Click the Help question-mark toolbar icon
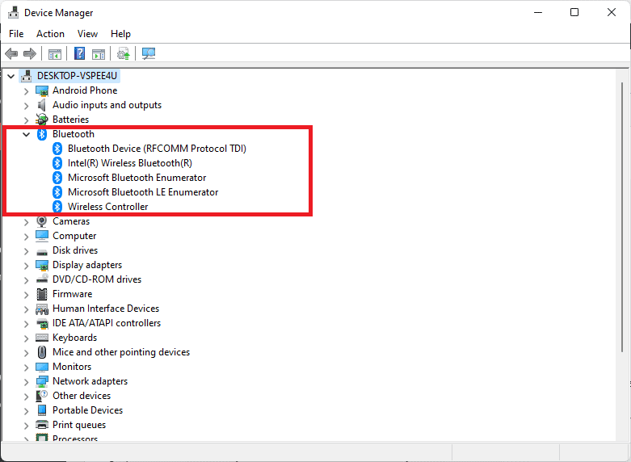Image resolution: width=631 pixels, height=462 pixels. (80, 53)
